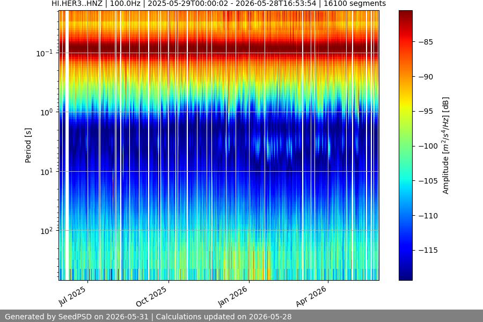Click the 'Jan 2026' x-axis label
This screenshot has height=322, width=483.
[x=232, y=296]
